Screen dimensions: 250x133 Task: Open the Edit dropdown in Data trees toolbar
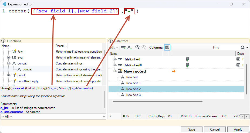pos(114,47)
